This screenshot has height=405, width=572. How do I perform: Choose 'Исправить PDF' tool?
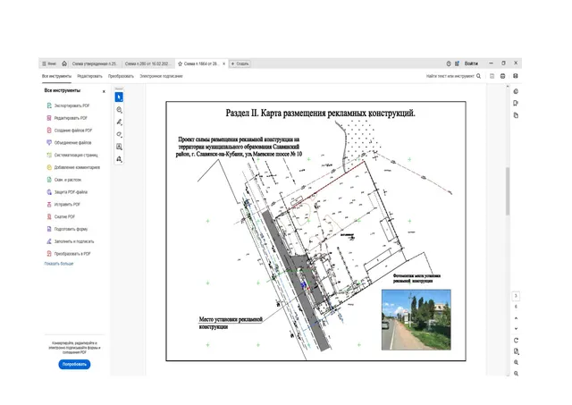(63, 205)
